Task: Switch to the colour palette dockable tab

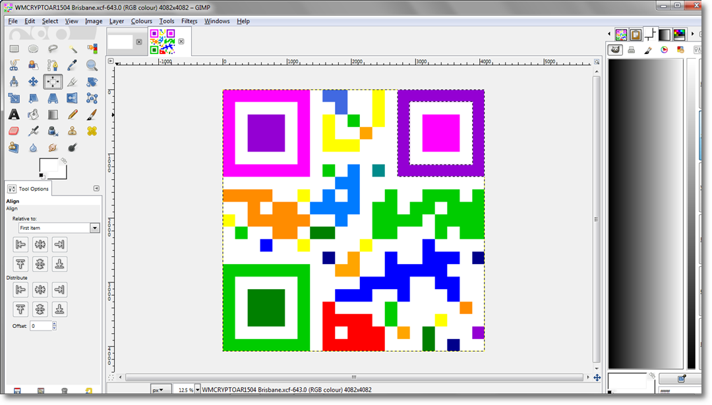Action: click(679, 34)
